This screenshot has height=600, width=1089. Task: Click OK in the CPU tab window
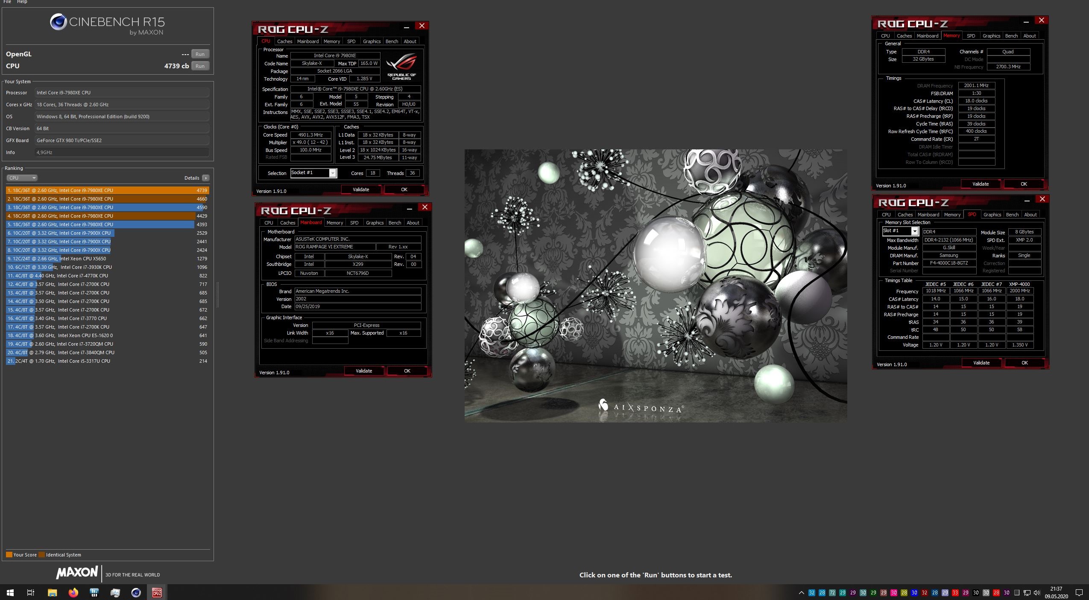tap(404, 189)
